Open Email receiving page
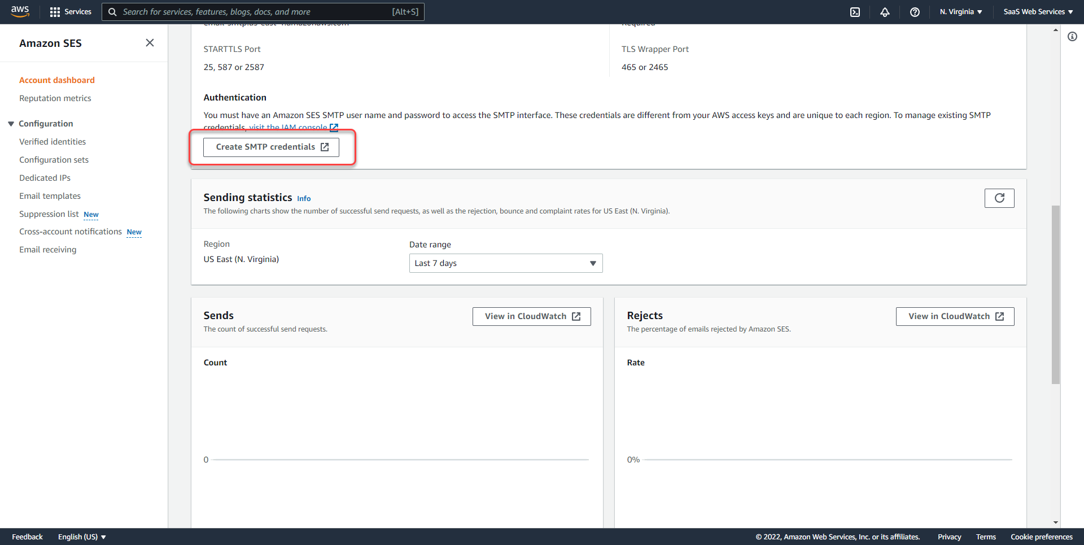 pyautogui.click(x=48, y=250)
